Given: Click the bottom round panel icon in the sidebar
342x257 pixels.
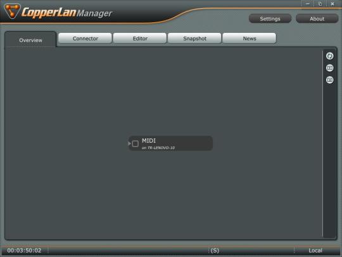Looking at the screenshot, I should [x=329, y=80].
